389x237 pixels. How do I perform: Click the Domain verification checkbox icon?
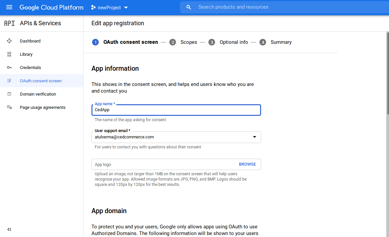9,94
